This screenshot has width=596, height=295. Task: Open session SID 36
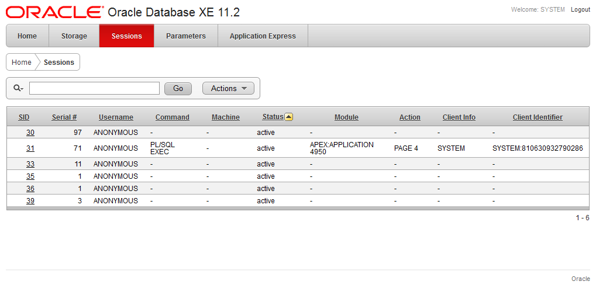(30, 188)
